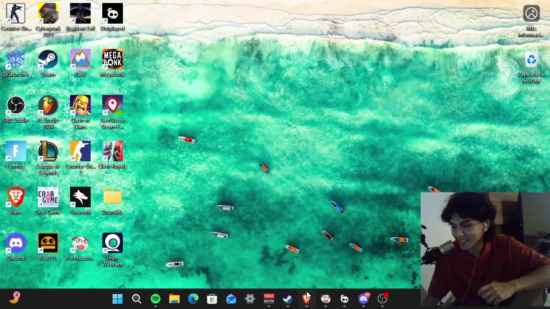The image size is (550, 309).
Task: Open the Papelera de reciclaje recycle bin
Action: [x=532, y=67]
